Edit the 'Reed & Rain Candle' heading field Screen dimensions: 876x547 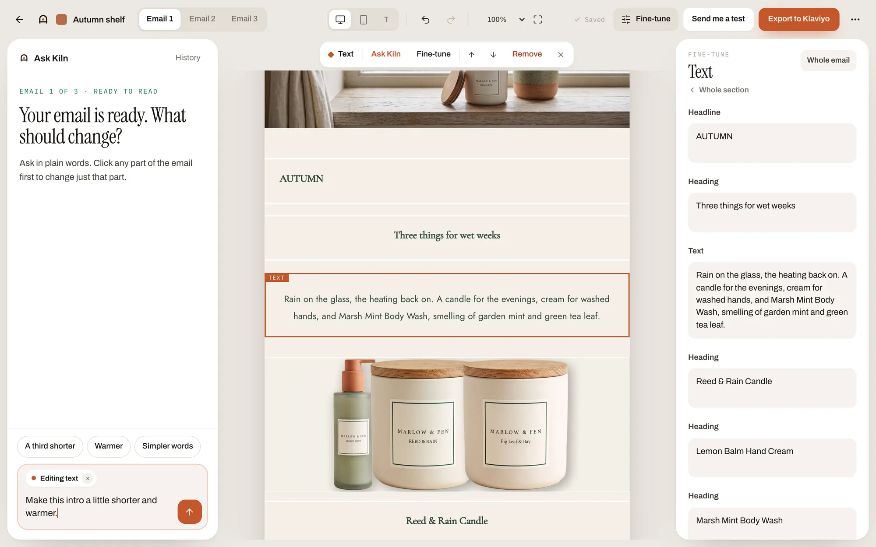coord(772,388)
